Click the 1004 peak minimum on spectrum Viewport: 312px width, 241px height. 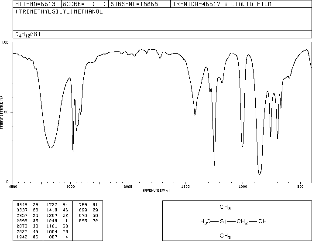pyautogui.click(x=242, y=146)
